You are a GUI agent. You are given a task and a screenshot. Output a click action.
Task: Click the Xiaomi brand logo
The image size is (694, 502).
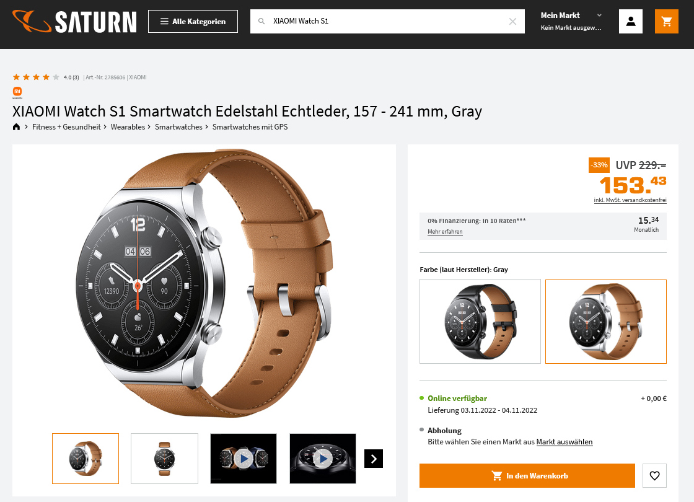tap(17, 92)
